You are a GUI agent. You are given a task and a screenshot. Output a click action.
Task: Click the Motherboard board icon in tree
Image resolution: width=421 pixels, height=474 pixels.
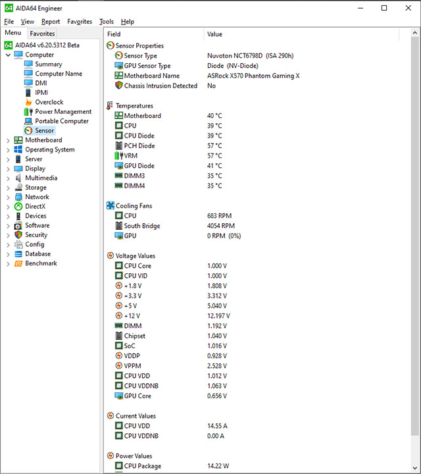tap(18, 140)
